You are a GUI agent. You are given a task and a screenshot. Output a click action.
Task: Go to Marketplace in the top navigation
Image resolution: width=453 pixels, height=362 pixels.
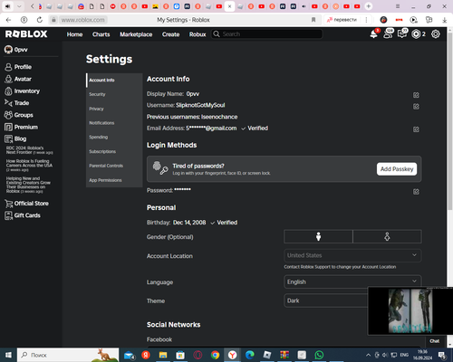coord(136,34)
